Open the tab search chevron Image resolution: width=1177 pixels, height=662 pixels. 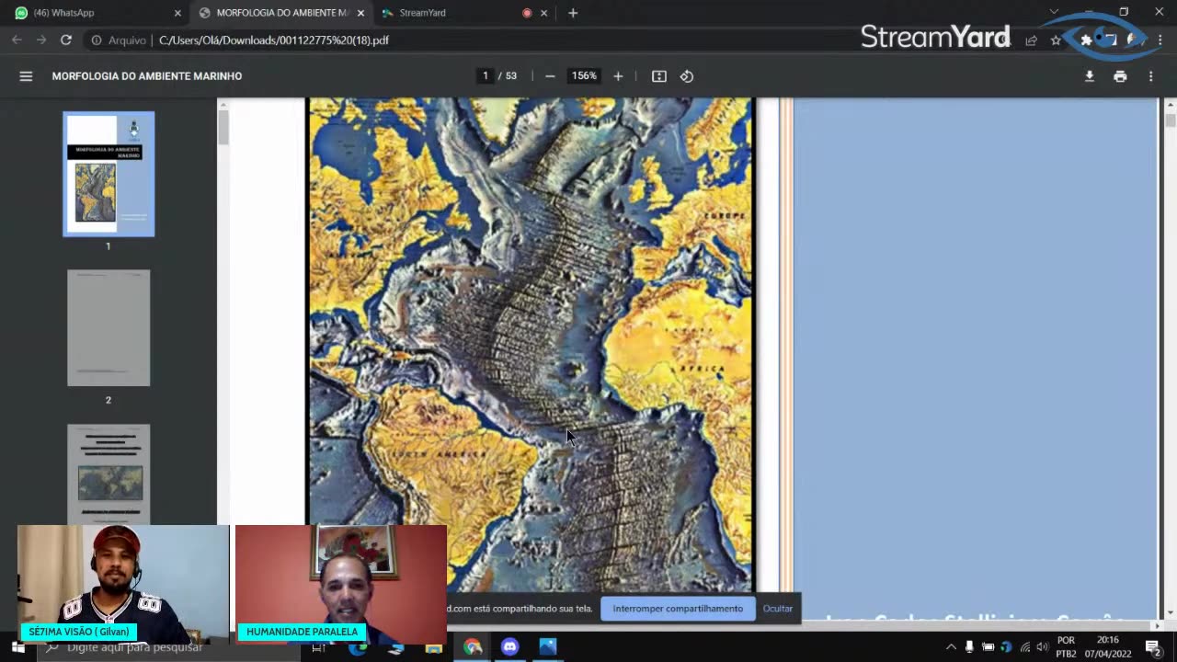coord(1054,12)
